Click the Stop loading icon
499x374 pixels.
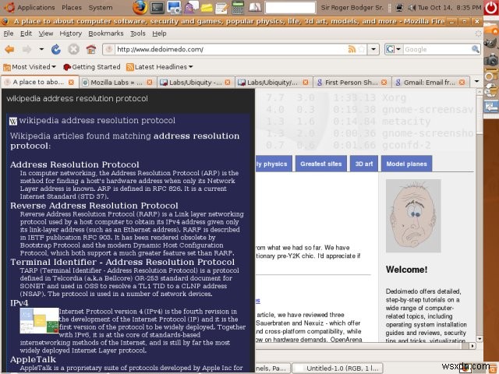click(x=73, y=49)
